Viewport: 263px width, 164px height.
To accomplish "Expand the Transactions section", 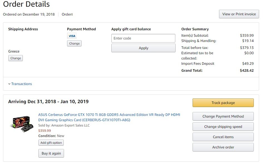I will (21, 84).
